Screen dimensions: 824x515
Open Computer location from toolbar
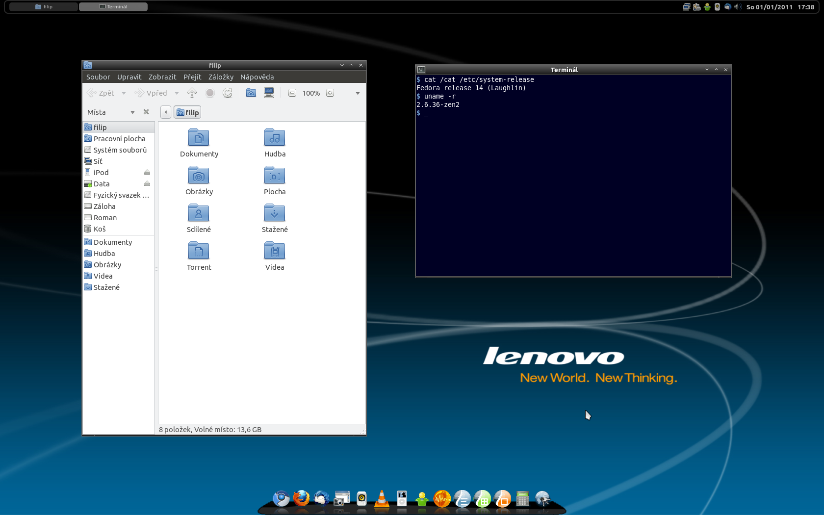(x=269, y=93)
